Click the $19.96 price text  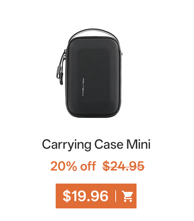tap(86, 196)
